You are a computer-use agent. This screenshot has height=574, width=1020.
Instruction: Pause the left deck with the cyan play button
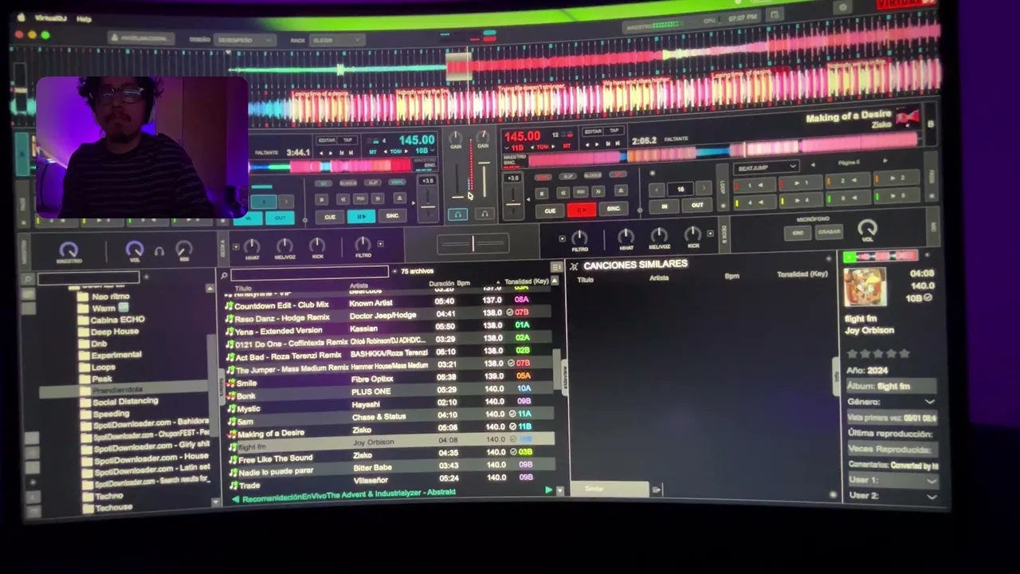pyautogui.click(x=361, y=216)
